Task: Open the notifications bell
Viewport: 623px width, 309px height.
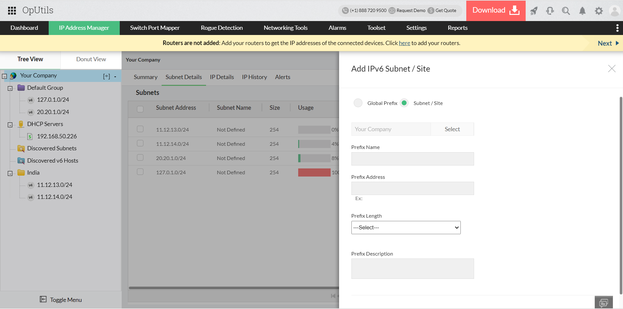Action: pyautogui.click(x=582, y=11)
